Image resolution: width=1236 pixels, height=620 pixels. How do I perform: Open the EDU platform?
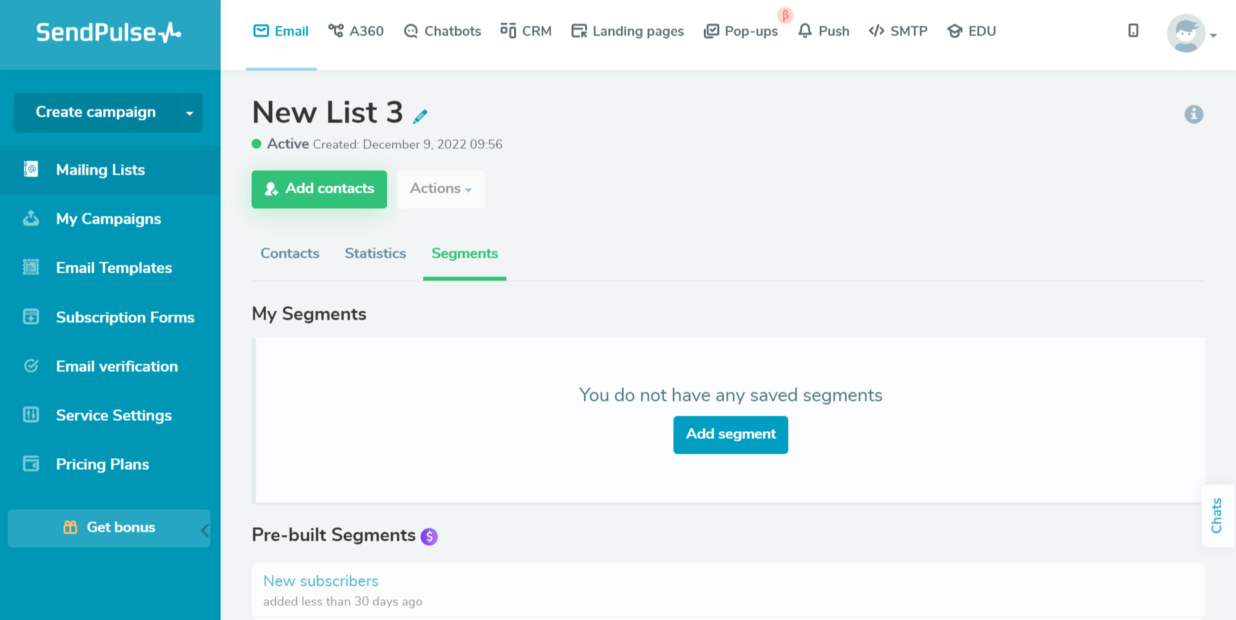972,30
